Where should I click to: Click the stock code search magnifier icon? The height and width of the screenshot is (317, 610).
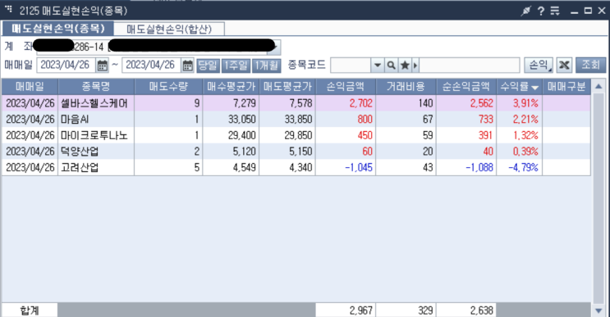[x=391, y=66]
